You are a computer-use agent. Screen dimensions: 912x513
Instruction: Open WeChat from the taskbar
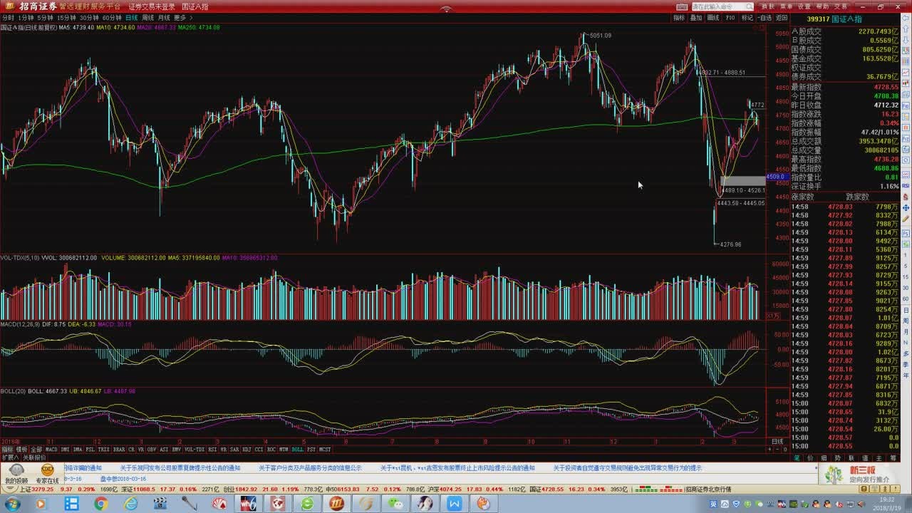[394, 504]
